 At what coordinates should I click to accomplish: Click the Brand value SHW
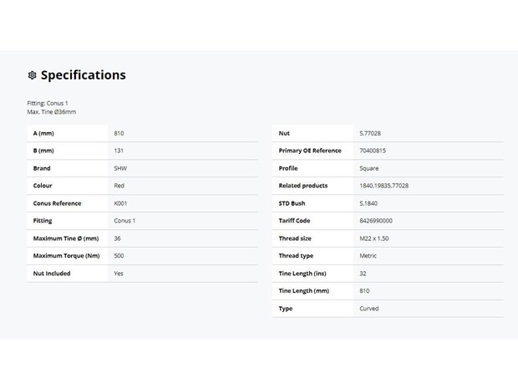pyautogui.click(x=120, y=168)
